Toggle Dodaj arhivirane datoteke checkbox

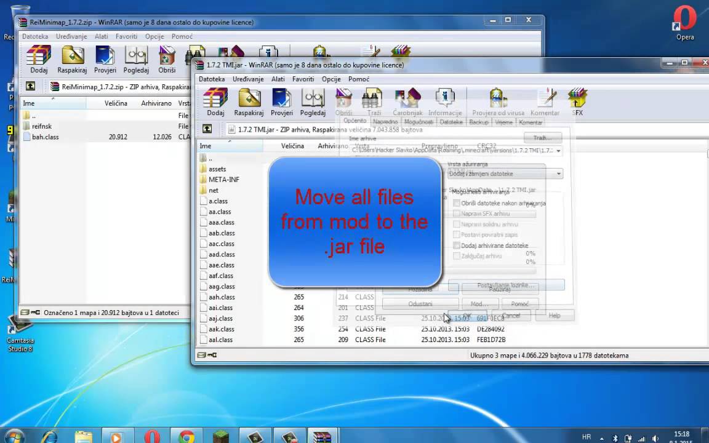(x=457, y=245)
